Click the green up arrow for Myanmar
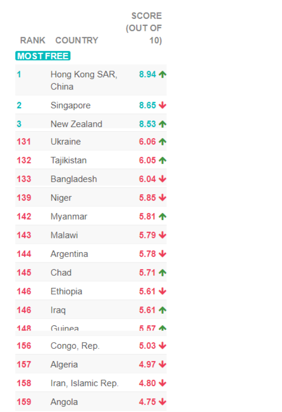 pyautogui.click(x=163, y=216)
